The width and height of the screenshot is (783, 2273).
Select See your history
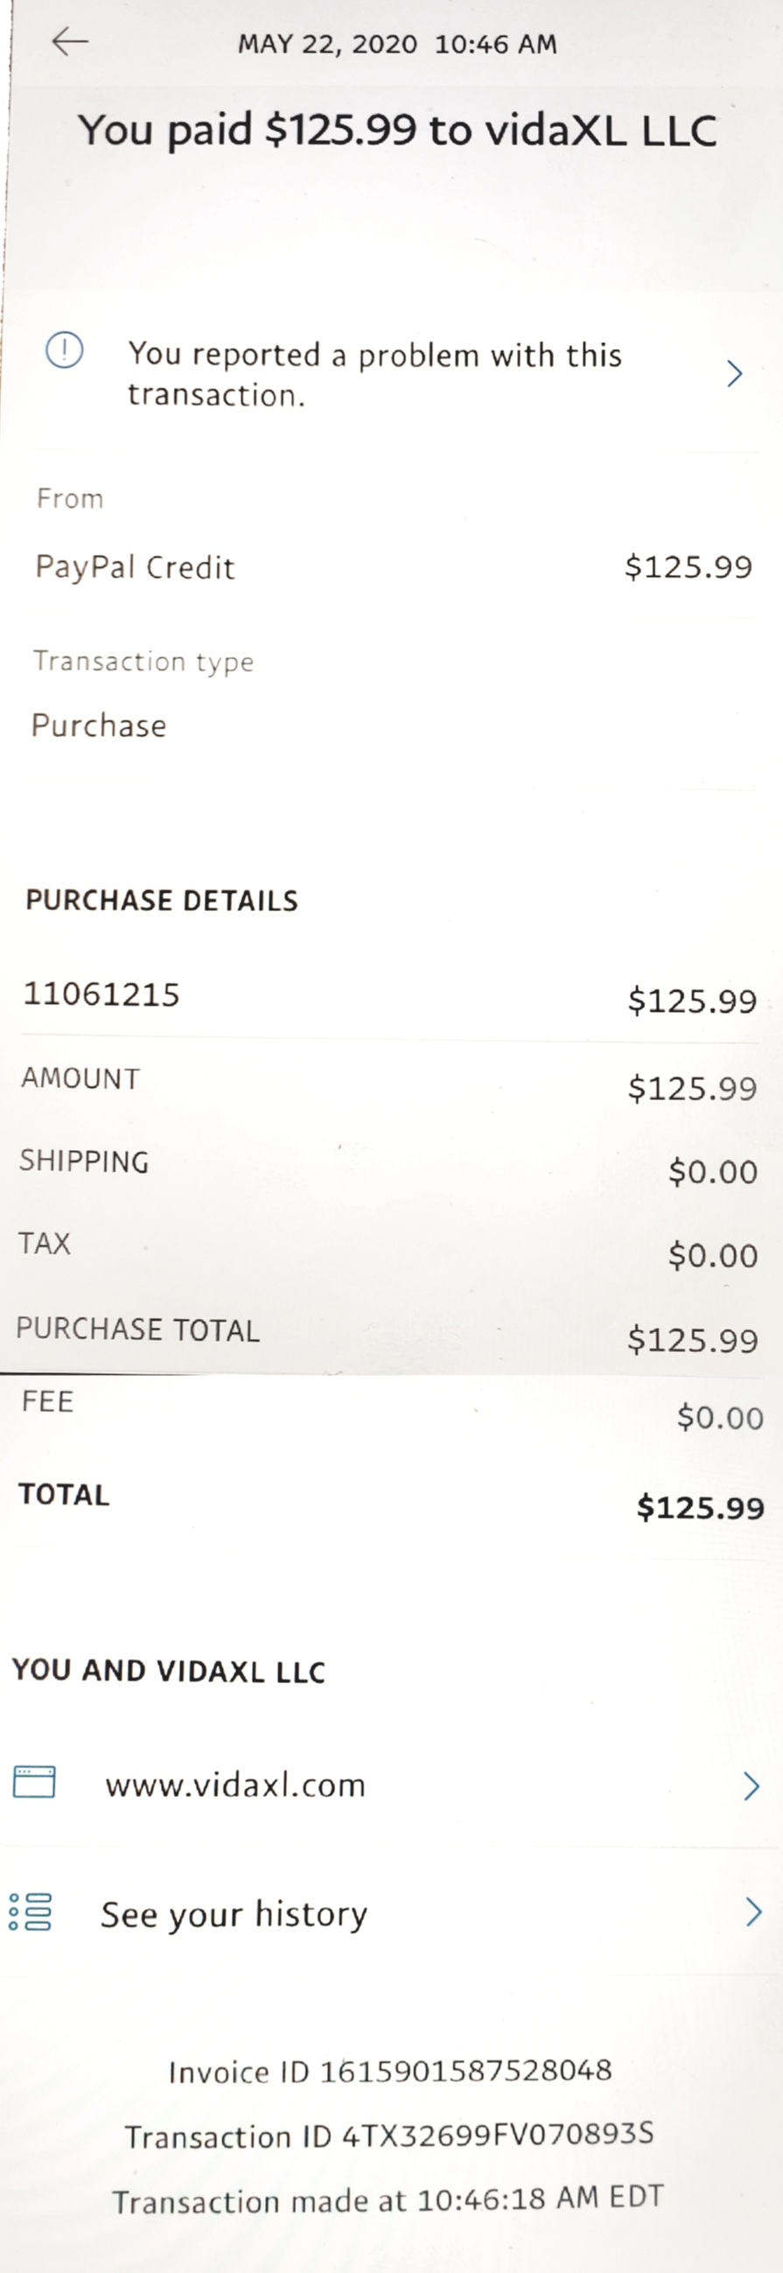234,1914
